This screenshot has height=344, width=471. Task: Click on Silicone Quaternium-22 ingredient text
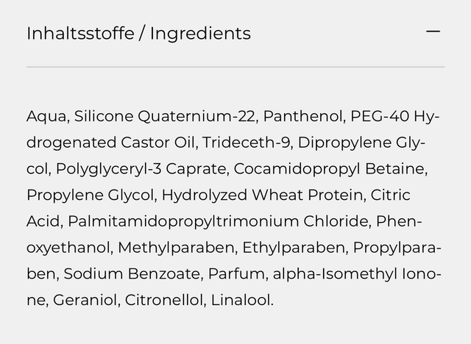165,116
